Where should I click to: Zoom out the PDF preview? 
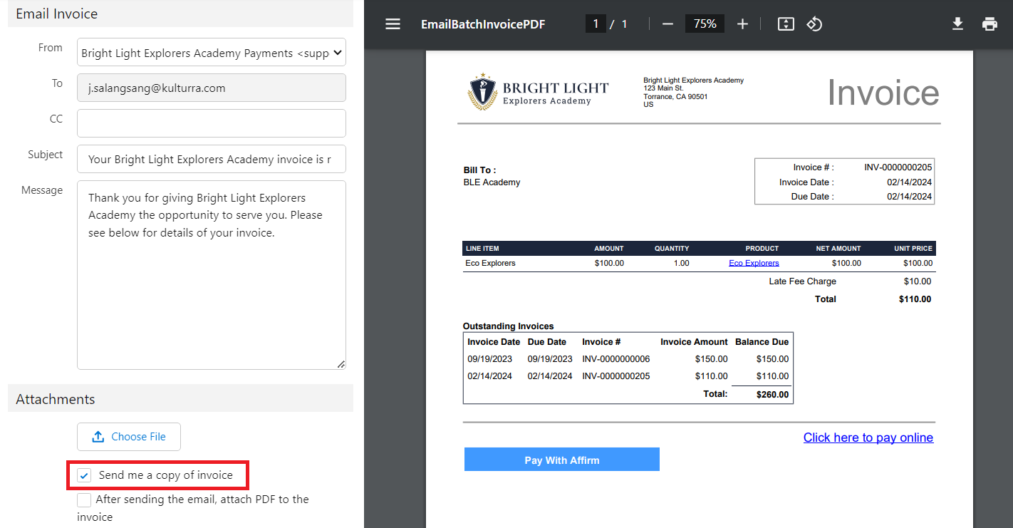click(x=667, y=24)
